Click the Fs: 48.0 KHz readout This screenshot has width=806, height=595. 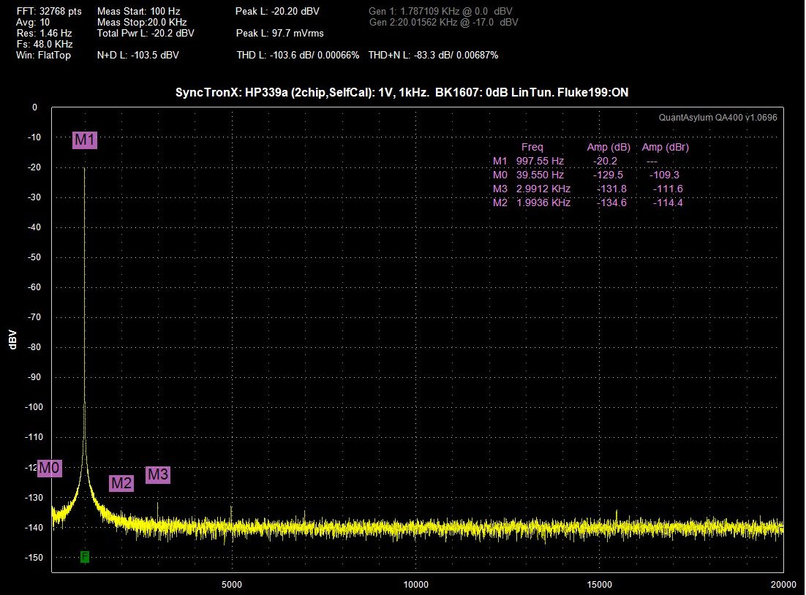(45, 44)
